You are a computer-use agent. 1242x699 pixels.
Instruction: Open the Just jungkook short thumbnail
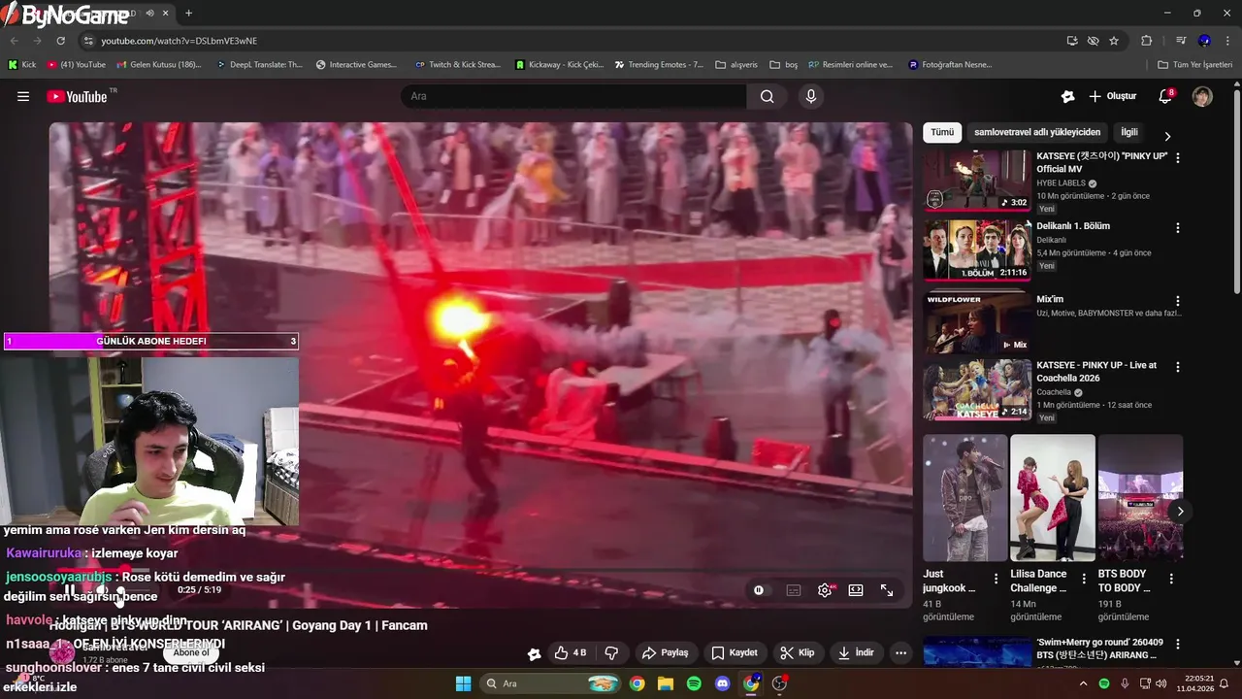tap(965, 498)
